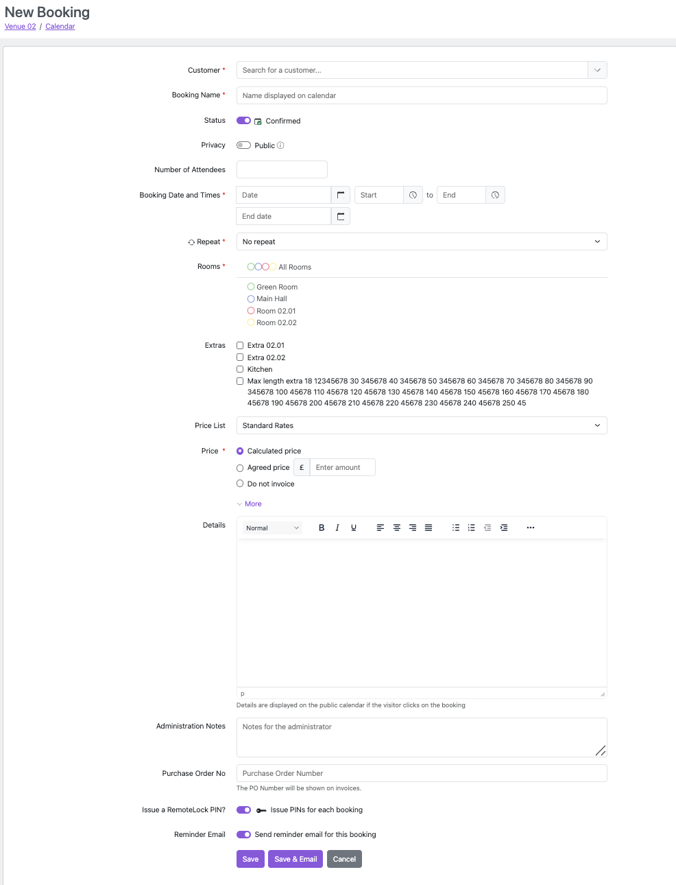This screenshot has height=885, width=676.
Task: Click the Bold formatting icon
Action: (x=322, y=528)
